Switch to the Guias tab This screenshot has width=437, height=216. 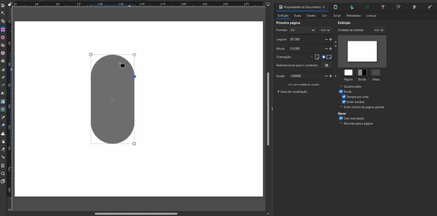point(297,15)
